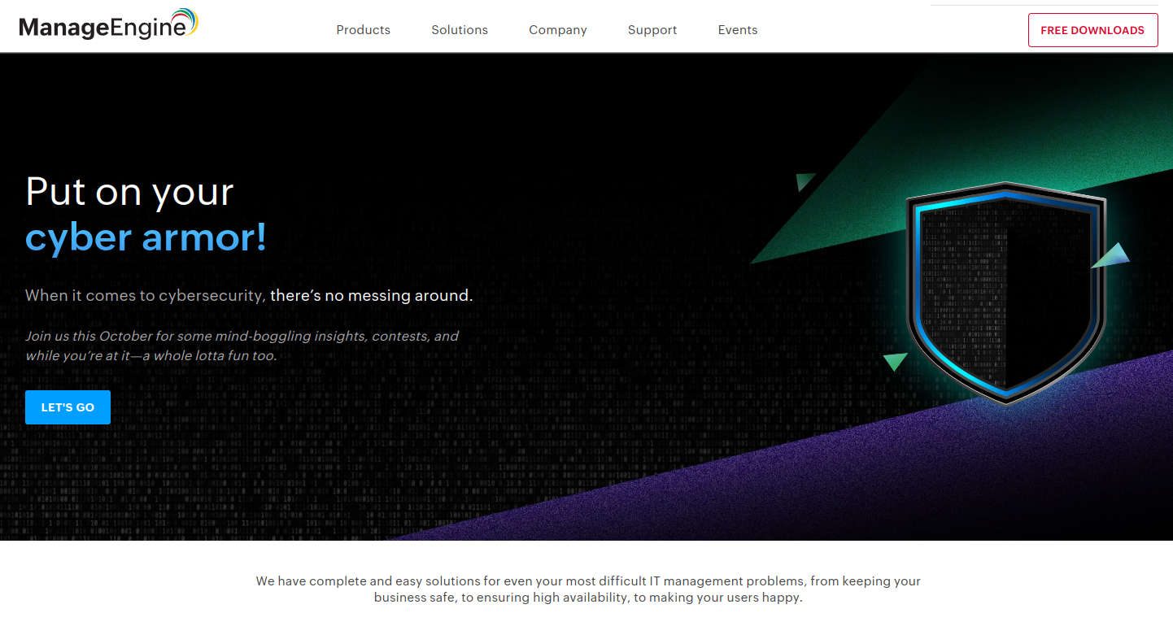Go to the Support menu item
1173x635 pixels.
point(652,30)
